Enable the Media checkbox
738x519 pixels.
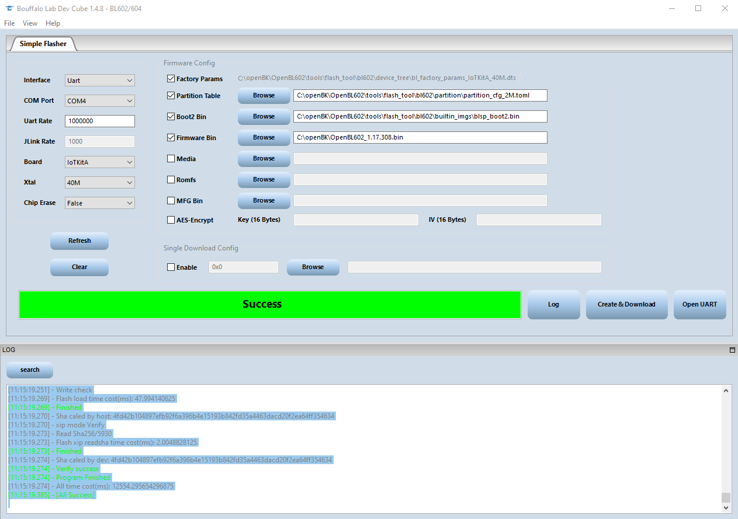(171, 158)
